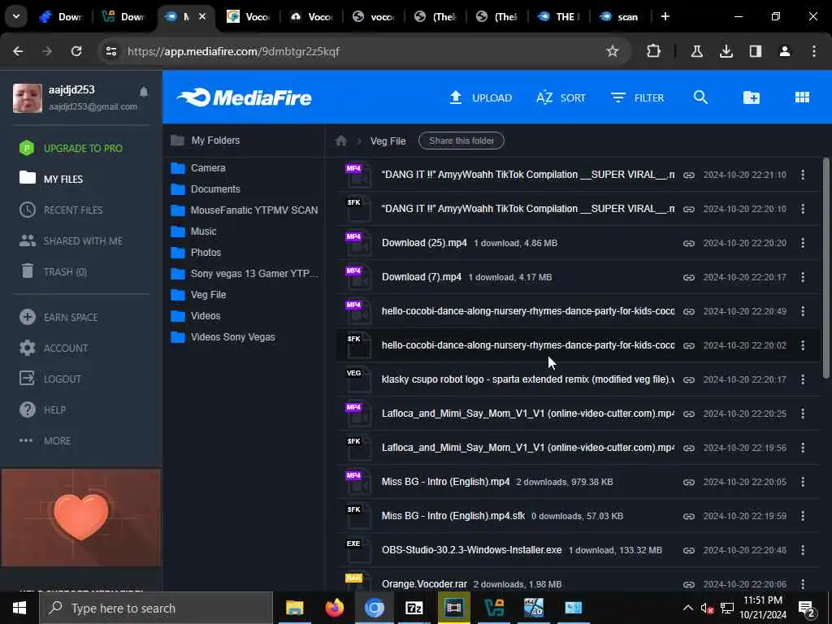This screenshot has width=832, height=624.
Task: Click the browser address bar URL
Action: click(x=233, y=51)
